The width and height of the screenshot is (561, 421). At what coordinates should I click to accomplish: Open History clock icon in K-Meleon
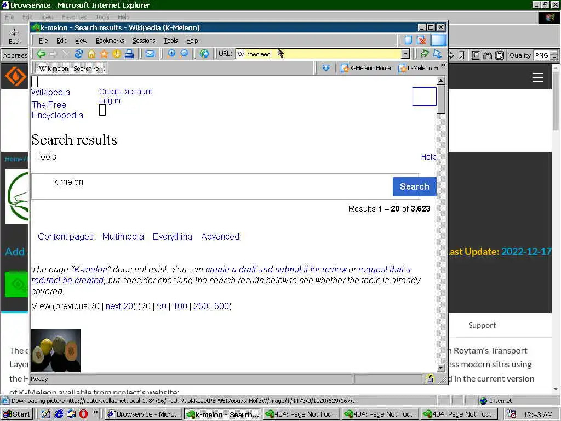coord(117,54)
